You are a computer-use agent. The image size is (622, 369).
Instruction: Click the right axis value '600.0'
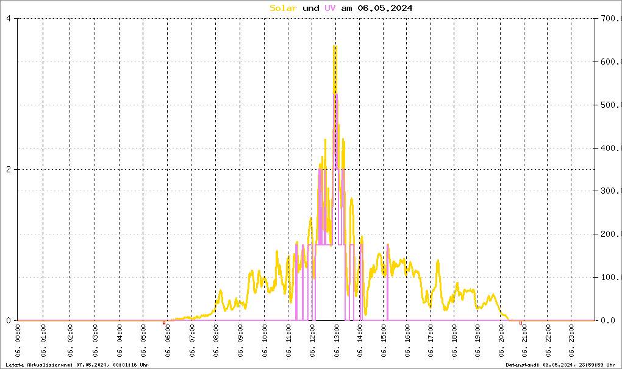click(611, 61)
